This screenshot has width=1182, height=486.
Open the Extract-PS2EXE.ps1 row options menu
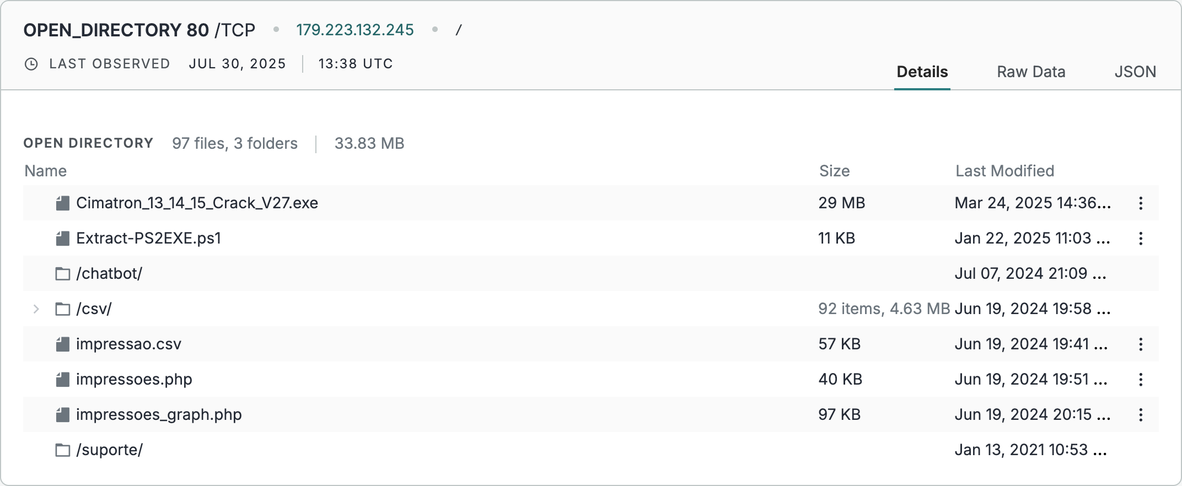(x=1141, y=238)
